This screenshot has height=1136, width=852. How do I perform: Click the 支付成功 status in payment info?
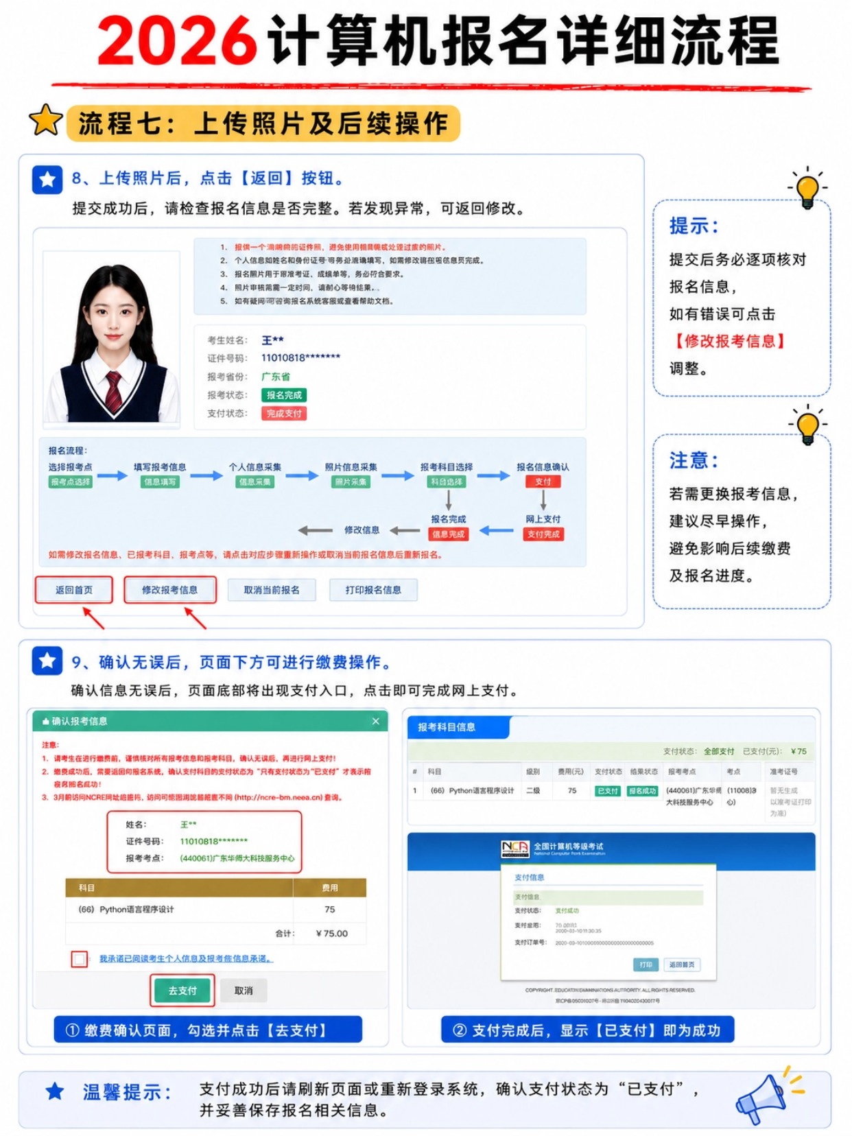(567, 910)
